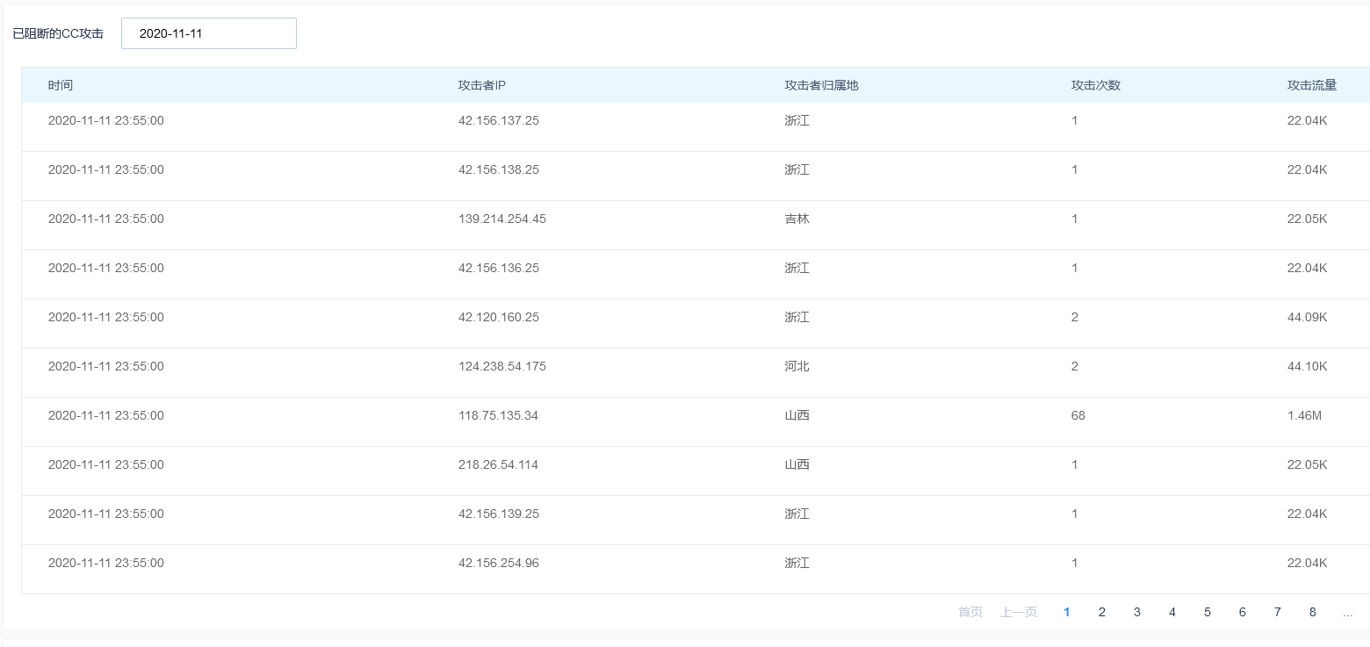Screen dimensions: 1370x647
Task: Click attack count 2 in 42.120.160.25 row
Action: pos(1075,317)
